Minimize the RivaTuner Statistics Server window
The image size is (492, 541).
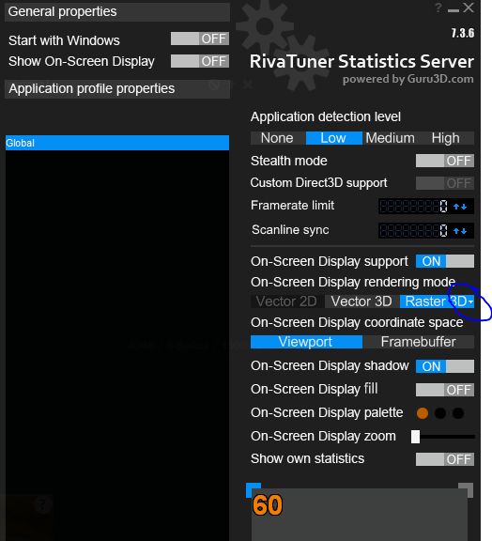click(454, 10)
